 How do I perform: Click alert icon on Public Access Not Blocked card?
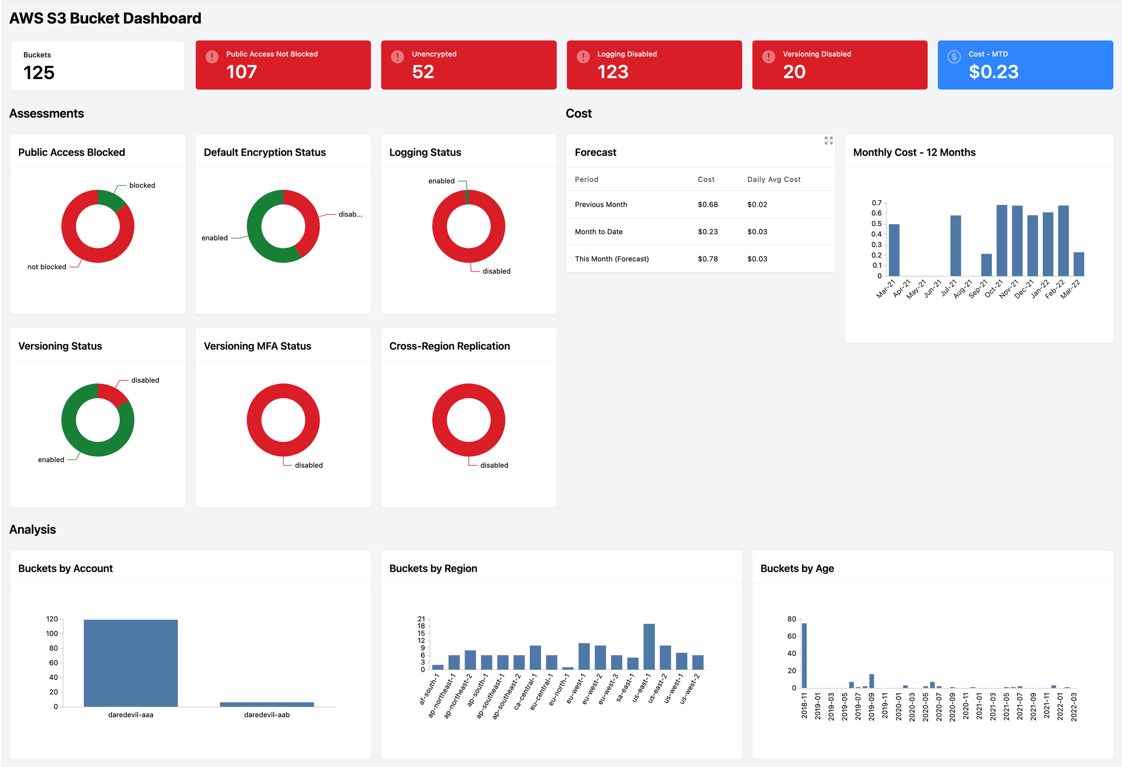[212, 56]
